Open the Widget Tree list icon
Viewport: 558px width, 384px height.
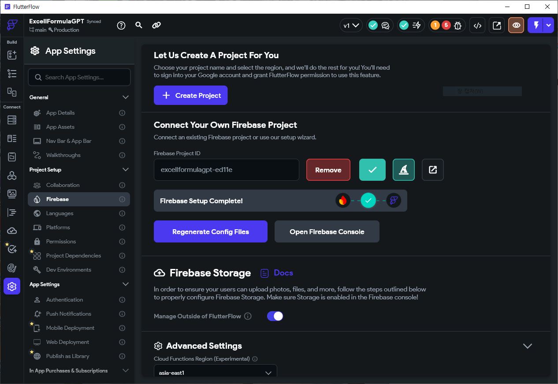12,74
